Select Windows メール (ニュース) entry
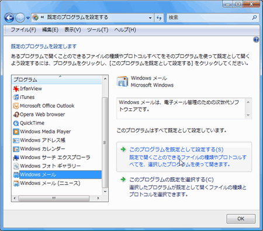This screenshot has height=231, width=263. click(50, 183)
